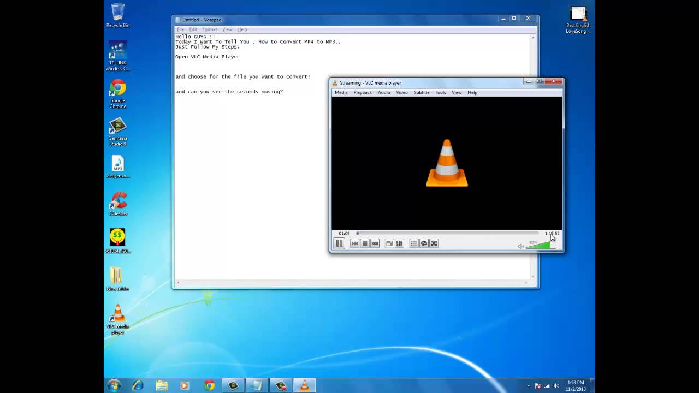Show VLC extended settings equalizer icon
Image resolution: width=699 pixels, height=393 pixels.
click(x=399, y=243)
